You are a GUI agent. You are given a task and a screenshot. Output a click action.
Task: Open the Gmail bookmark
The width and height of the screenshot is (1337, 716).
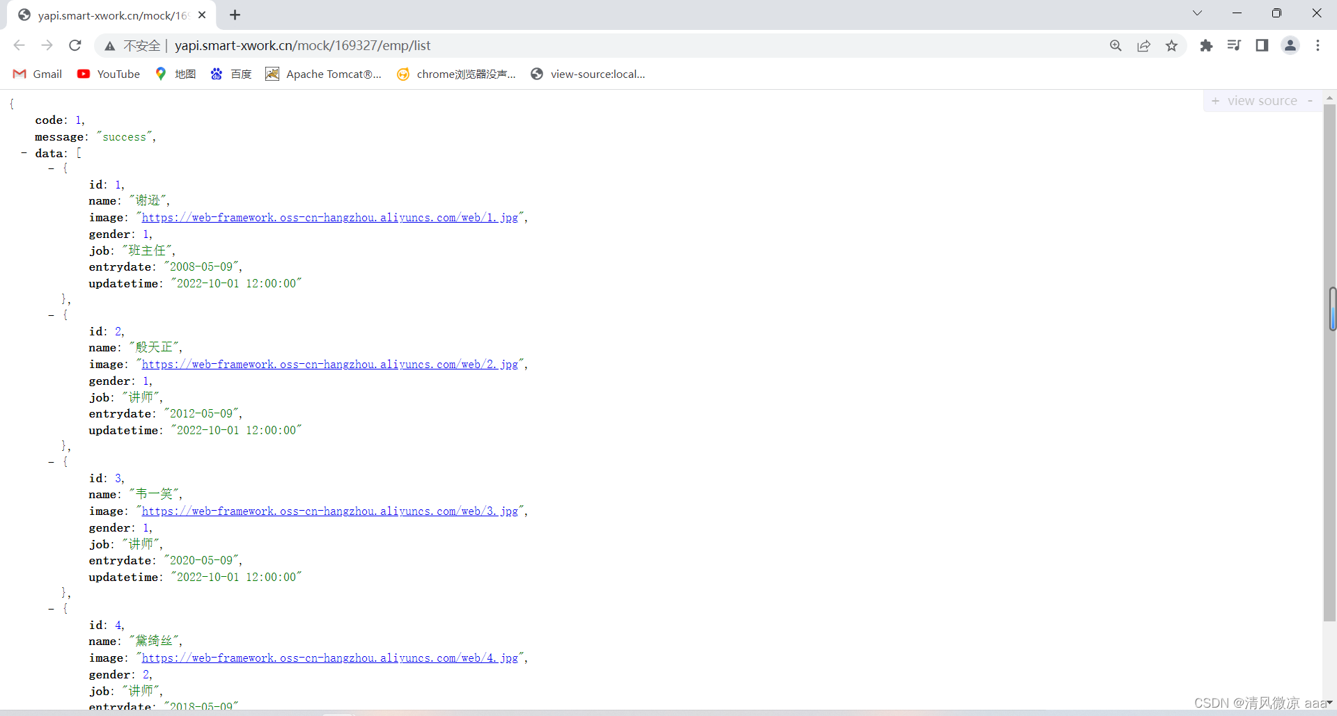point(38,74)
